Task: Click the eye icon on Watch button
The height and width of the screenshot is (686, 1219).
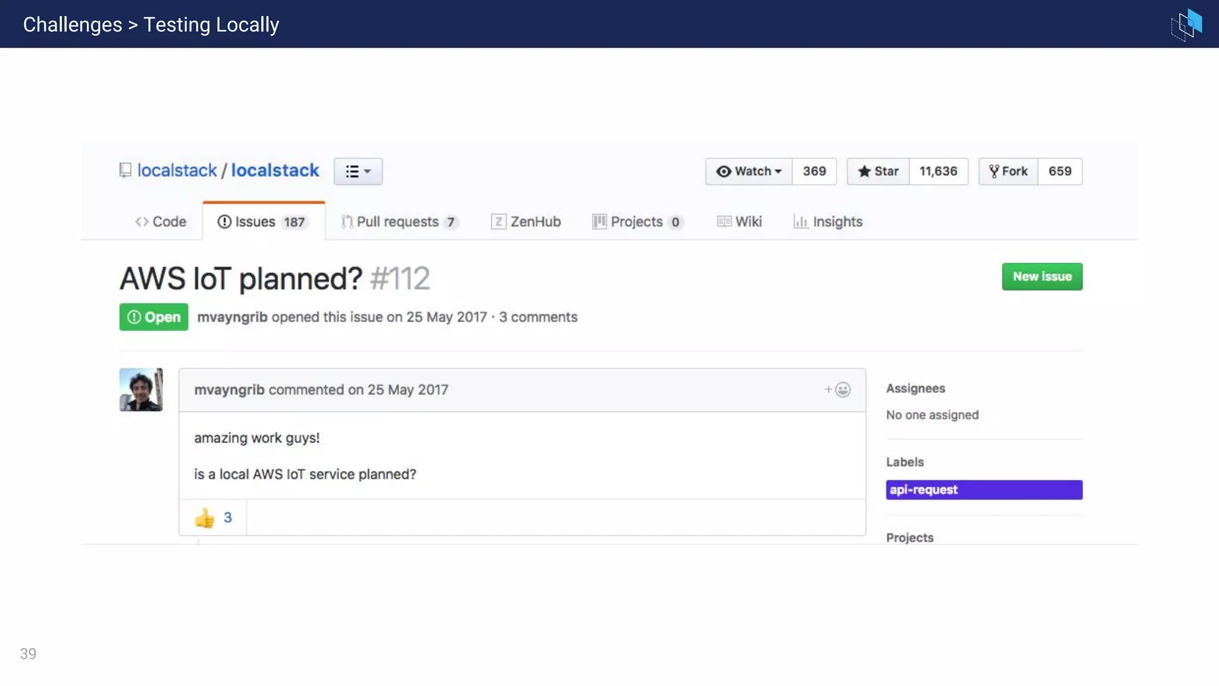Action: pos(724,171)
